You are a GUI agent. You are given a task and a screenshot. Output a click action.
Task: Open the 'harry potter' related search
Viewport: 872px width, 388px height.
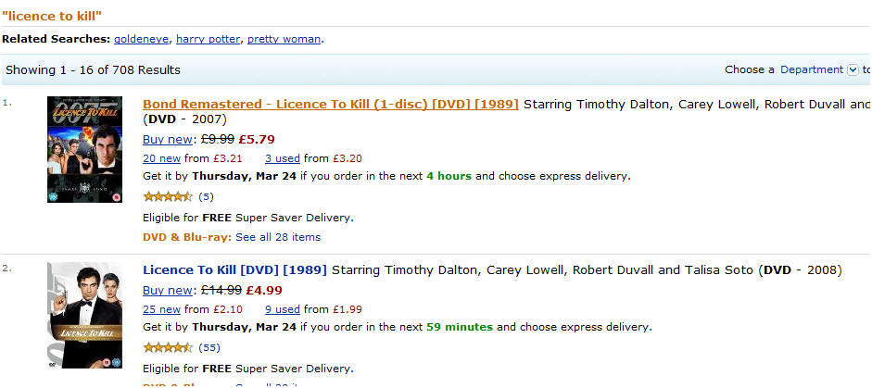pyautogui.click(x=208, y=40)
